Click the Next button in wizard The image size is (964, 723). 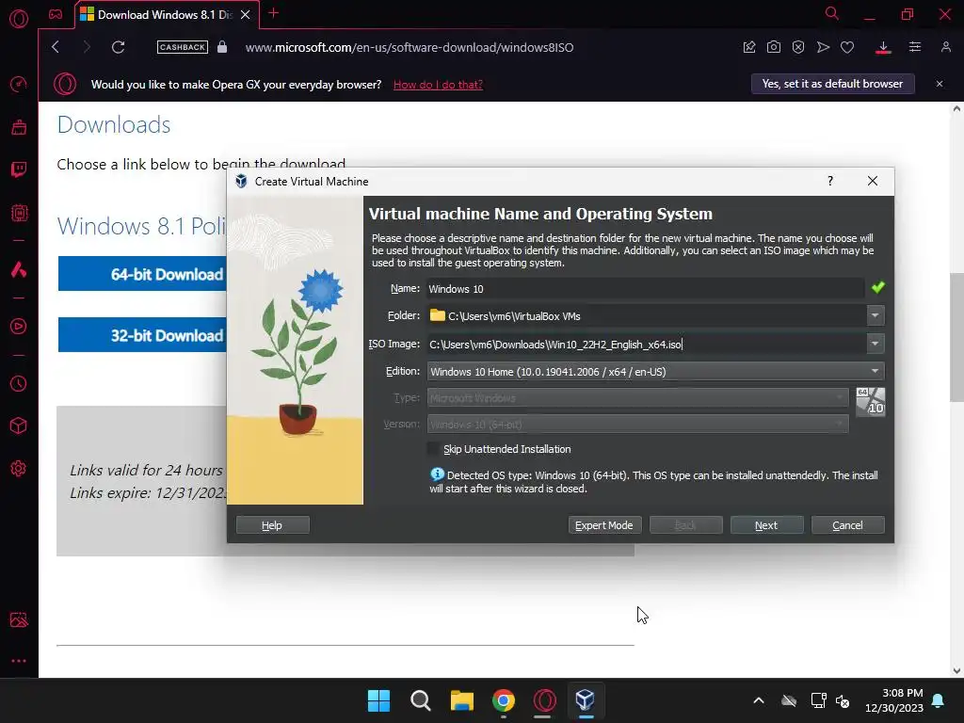coord(766,525)
